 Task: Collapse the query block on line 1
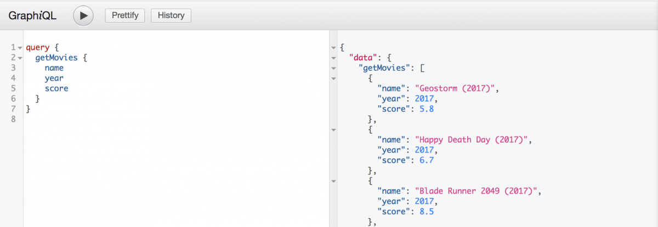coord(20,48)
